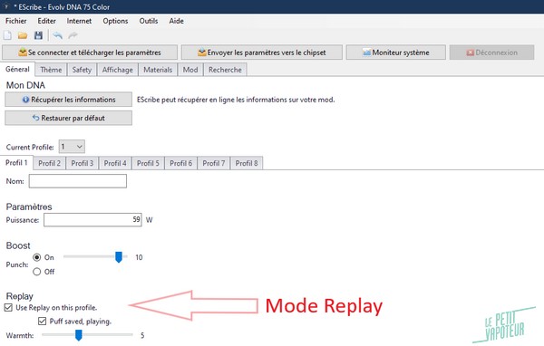Toggle Use Replay on this profile checkbox
544x346 pixels.
9,308
